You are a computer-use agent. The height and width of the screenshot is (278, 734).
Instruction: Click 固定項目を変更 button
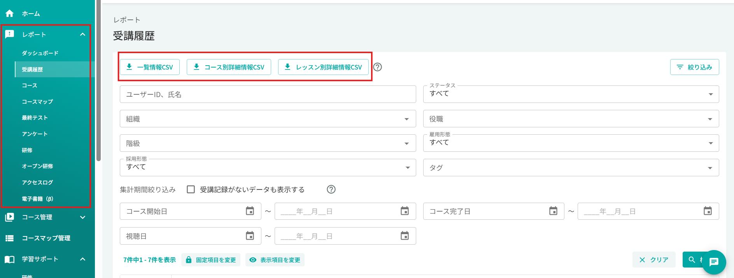coord(211,260)
